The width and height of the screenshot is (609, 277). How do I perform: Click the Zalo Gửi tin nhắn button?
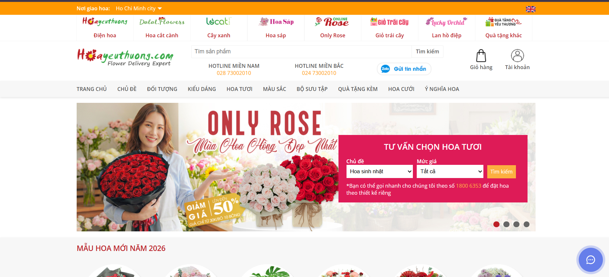pos(404,69)
